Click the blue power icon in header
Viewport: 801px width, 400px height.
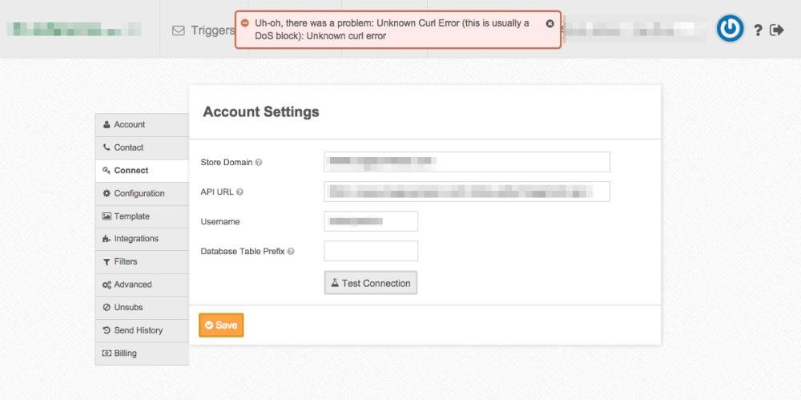tap(730, 29)
